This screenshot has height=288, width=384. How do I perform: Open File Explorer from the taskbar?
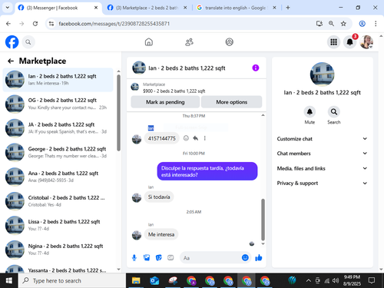[x=136, y=280]
